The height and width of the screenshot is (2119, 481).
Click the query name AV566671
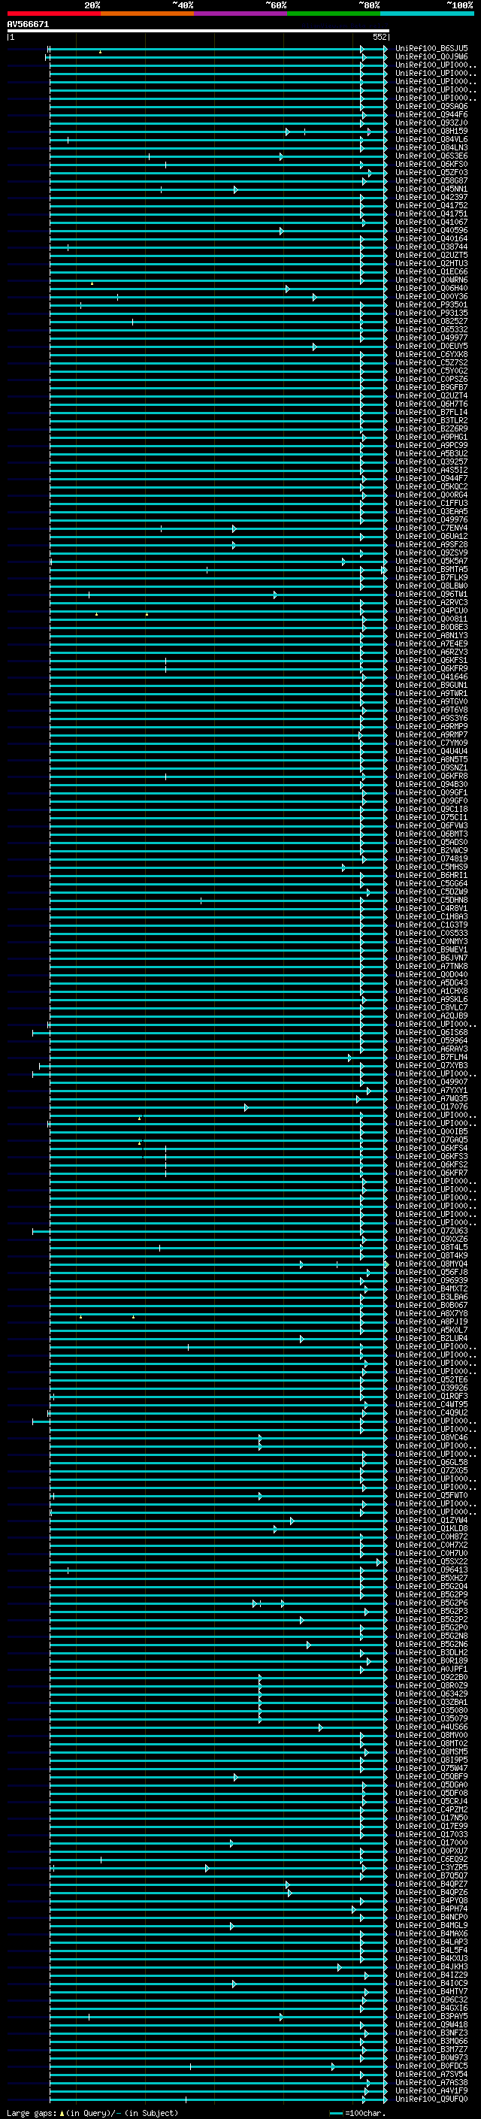[x=28, y=25]
